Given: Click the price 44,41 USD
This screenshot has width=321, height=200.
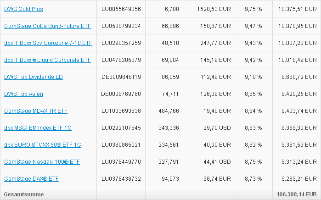Looking at the screenshot, I should (217, 162).
